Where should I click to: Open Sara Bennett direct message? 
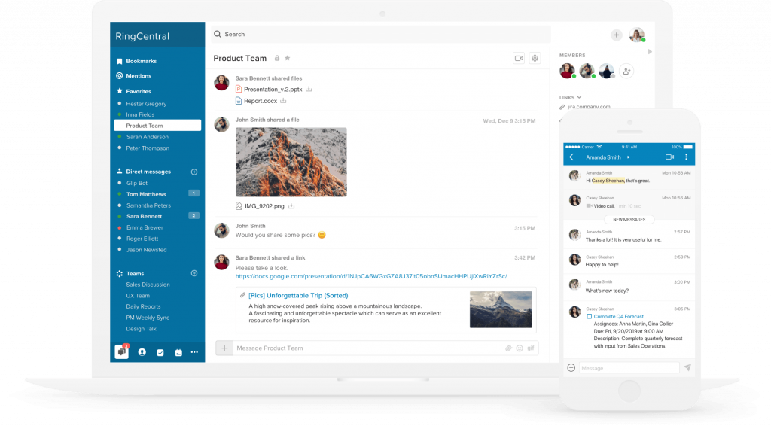pos(144,216)
